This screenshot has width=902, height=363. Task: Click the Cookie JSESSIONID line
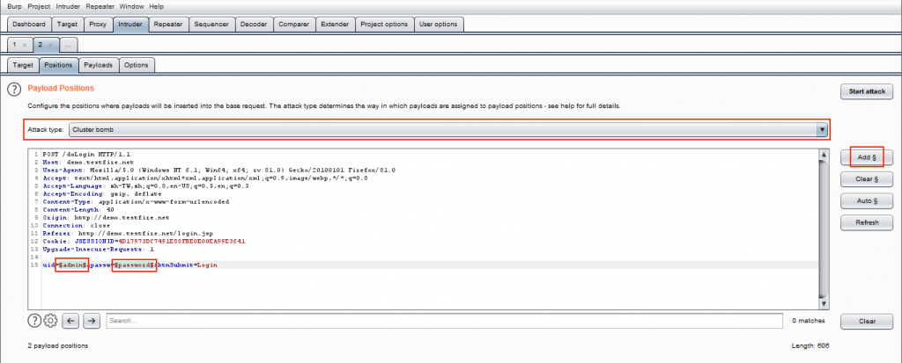coord(144,242)
